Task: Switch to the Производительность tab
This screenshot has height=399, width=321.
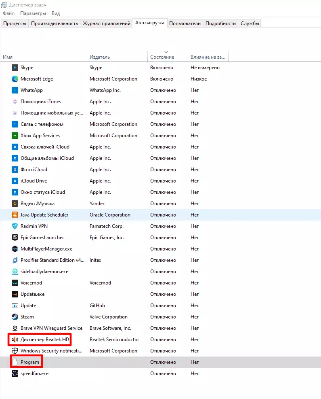Action: coord(55,23)
